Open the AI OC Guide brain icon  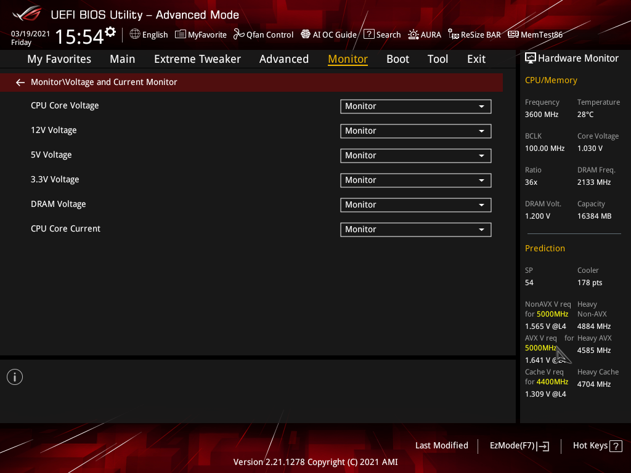tap(306, 34)
